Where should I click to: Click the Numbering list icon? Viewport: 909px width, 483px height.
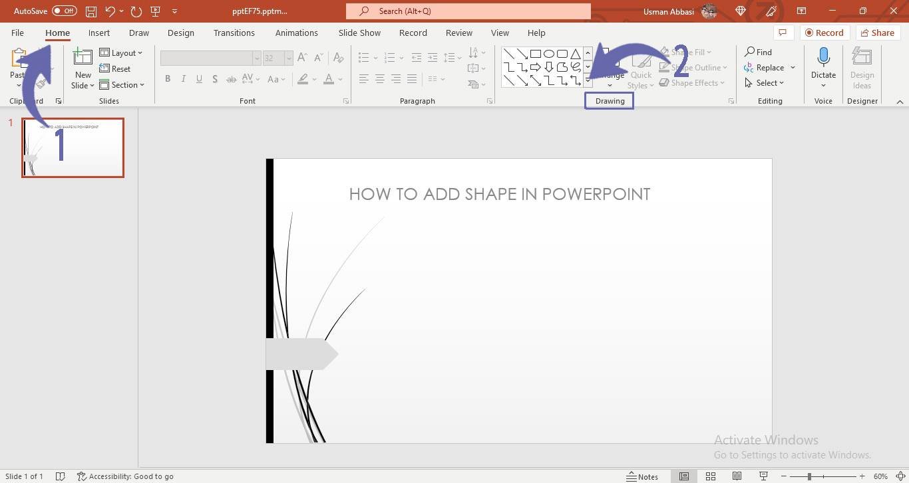pyautogui.click(x=390, y=58)
